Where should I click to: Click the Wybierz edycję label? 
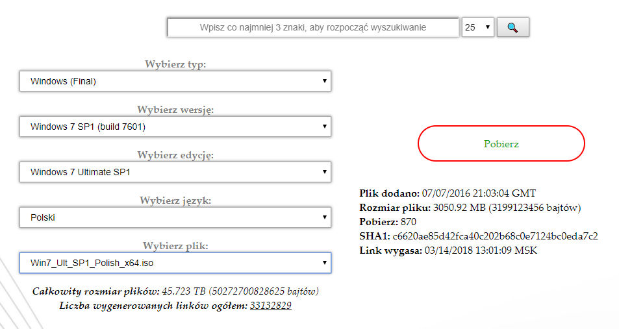[175, 155]
